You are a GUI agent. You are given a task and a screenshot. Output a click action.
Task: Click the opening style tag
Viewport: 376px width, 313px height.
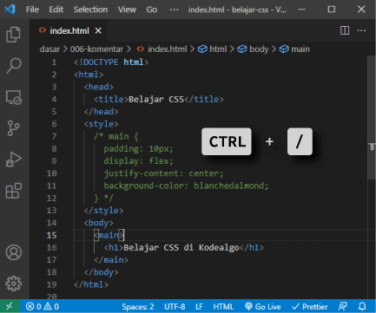[x=101, y=124]
